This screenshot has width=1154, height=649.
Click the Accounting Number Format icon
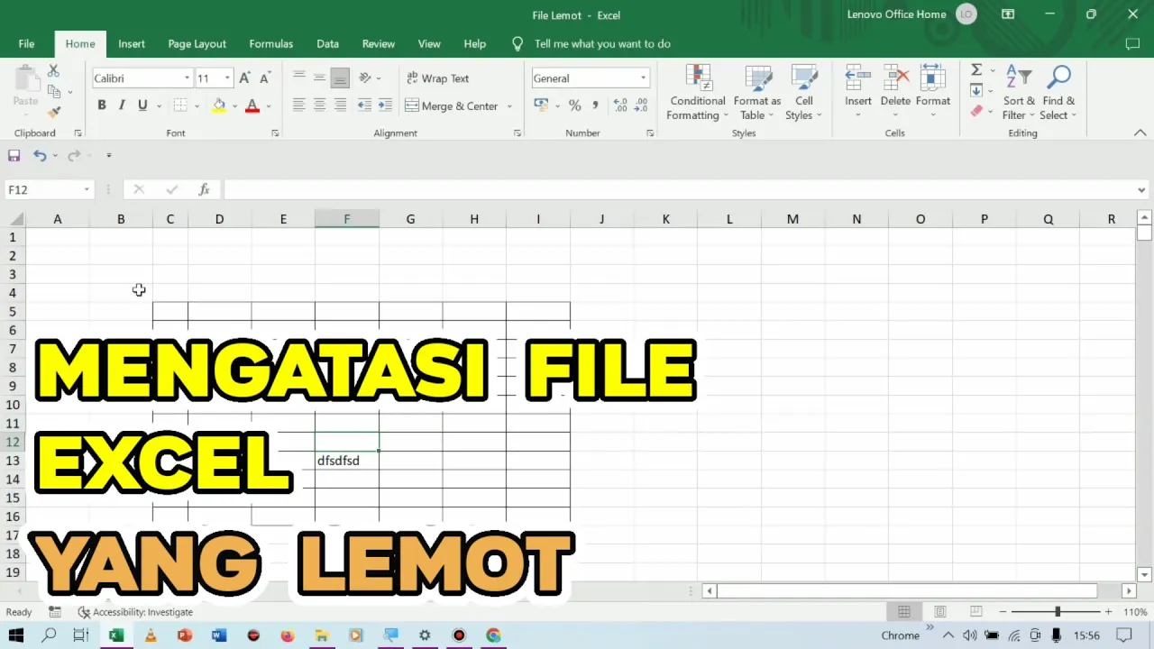(542, 105)
